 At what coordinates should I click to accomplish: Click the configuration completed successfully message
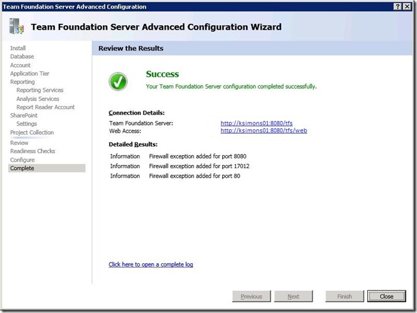231,87
